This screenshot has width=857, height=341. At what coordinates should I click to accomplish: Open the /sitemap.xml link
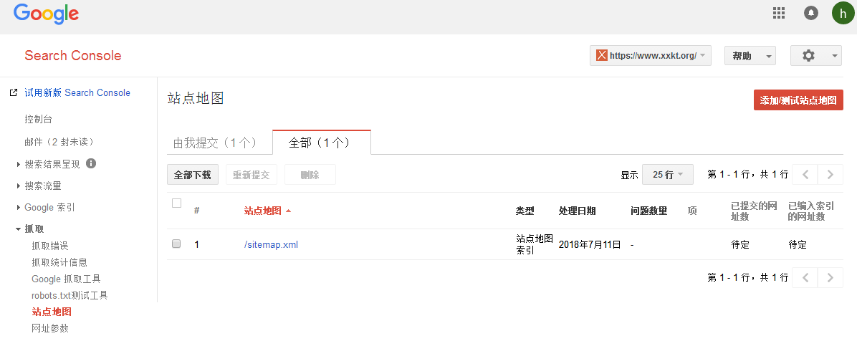click(271, 244)
